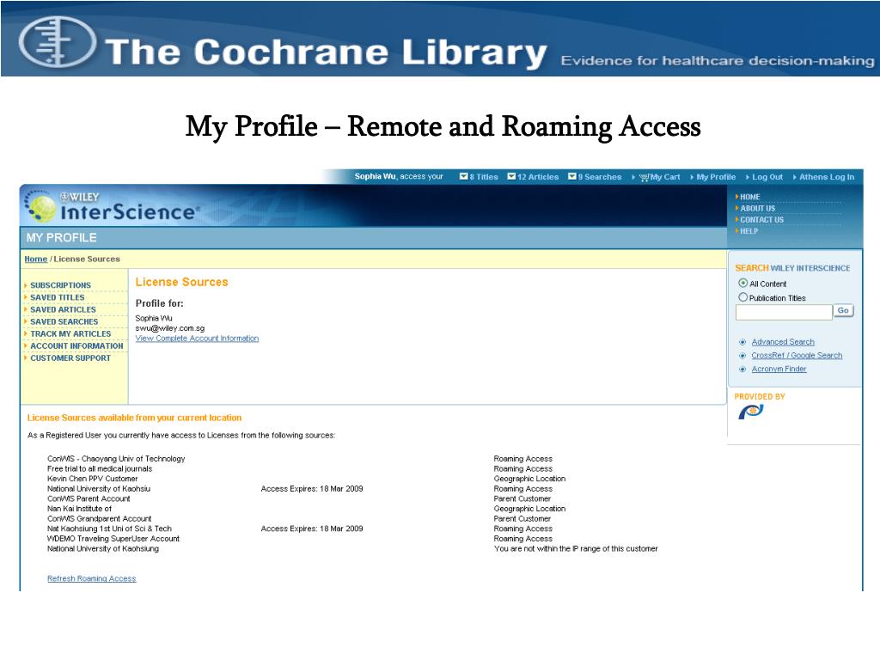Click the search text field
The image size is (880, 660).
tap(784, 312)
